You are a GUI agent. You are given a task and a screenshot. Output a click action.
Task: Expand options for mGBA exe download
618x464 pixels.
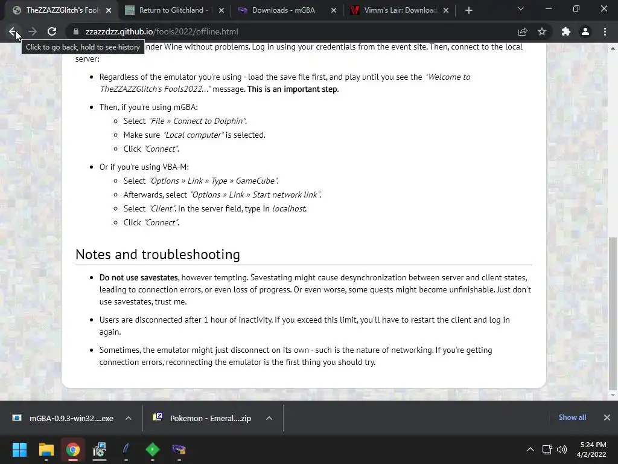pyautogui.click(x=129, y=418)
